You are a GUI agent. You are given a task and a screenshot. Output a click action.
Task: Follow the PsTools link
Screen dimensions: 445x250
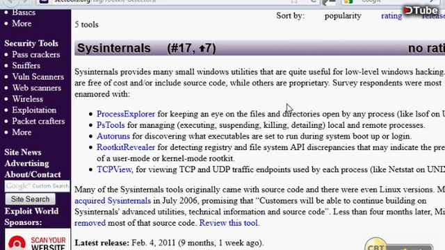111,125
